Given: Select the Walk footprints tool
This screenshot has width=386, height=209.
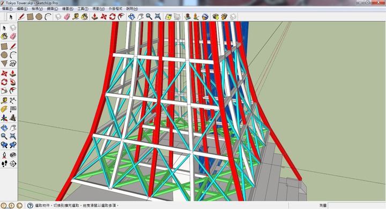Looking at the screenshot, I should click(4, 163).
